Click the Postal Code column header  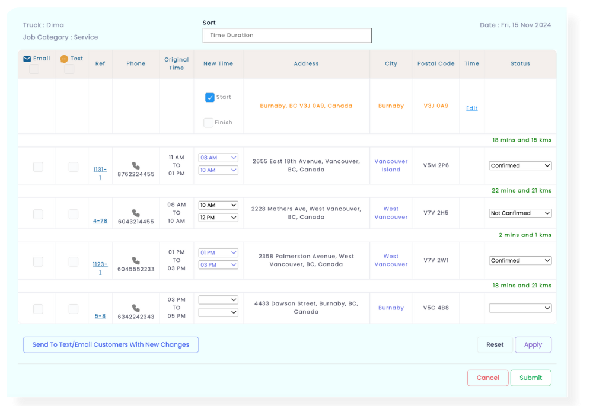(436, 63)
